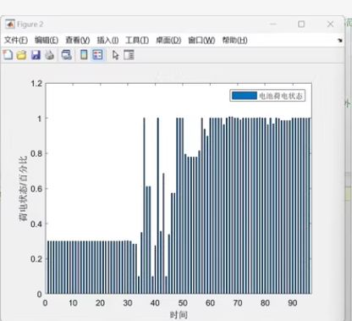
Task: Click the dock figure arrow in the menu bar
Action: [x=340, y=41]
